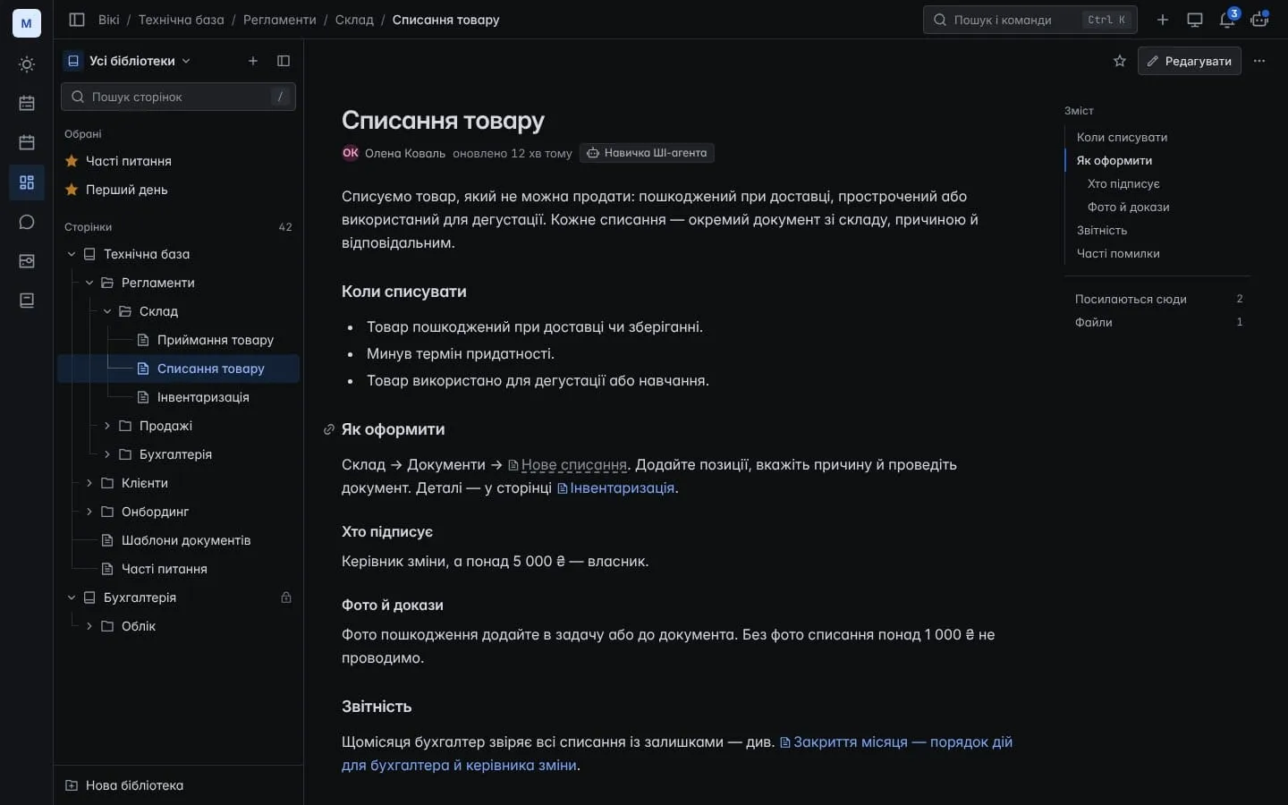
Task: Go to «Технічна база» in the breadcrumb
Action: coord(182,20)
